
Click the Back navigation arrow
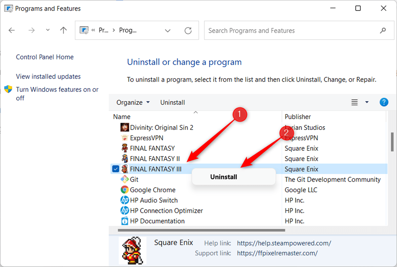point(12,30)
